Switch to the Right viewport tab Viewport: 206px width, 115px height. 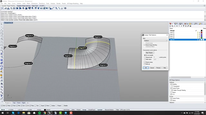pyautogui.click(x=23, y=103)
